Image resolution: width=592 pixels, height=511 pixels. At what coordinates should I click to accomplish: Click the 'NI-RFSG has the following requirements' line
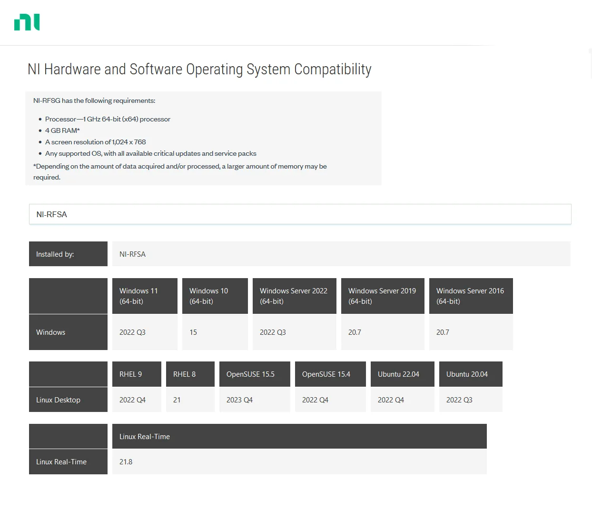pos(94,100)
